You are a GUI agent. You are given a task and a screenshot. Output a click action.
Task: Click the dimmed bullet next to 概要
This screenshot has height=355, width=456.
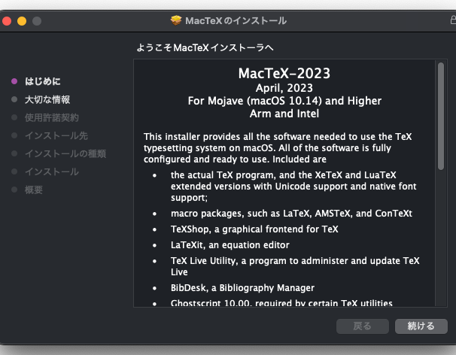coord(14,190)
